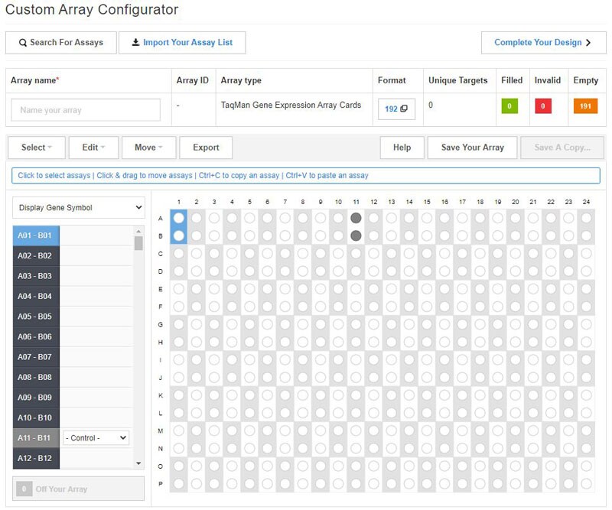Expand the Select dropdown menu

(36, 148)
